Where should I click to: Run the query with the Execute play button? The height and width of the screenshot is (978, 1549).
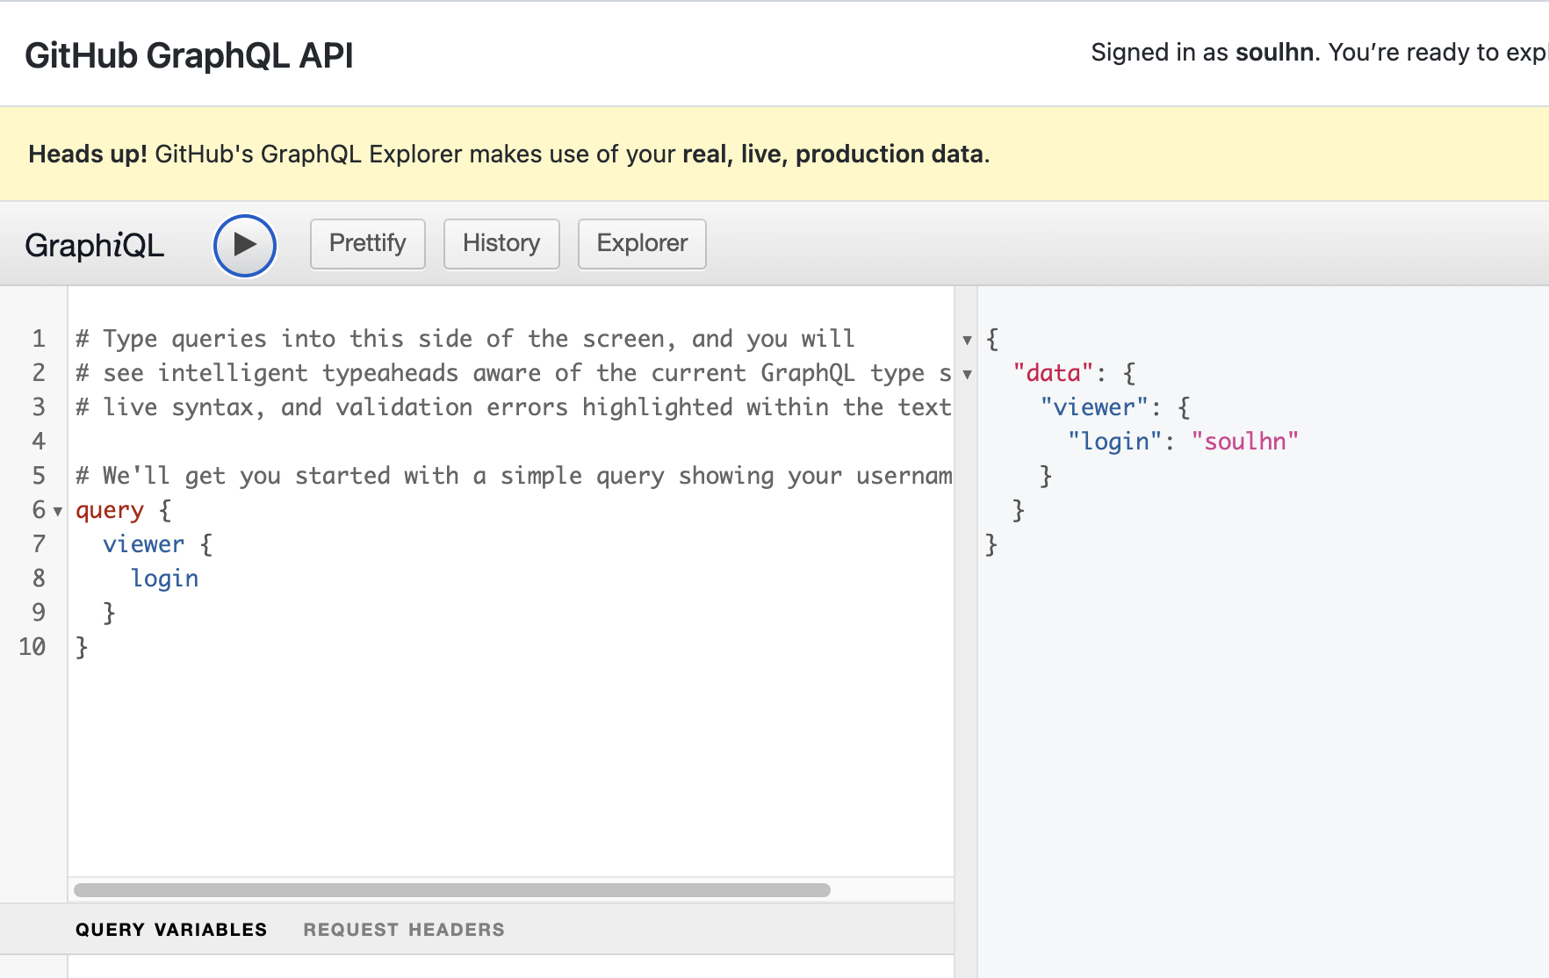click(245, 245)
